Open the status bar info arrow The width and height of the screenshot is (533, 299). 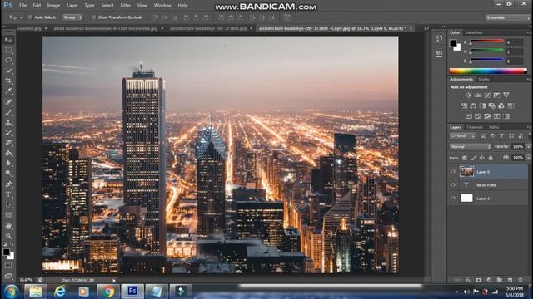(x=114, y=281)
